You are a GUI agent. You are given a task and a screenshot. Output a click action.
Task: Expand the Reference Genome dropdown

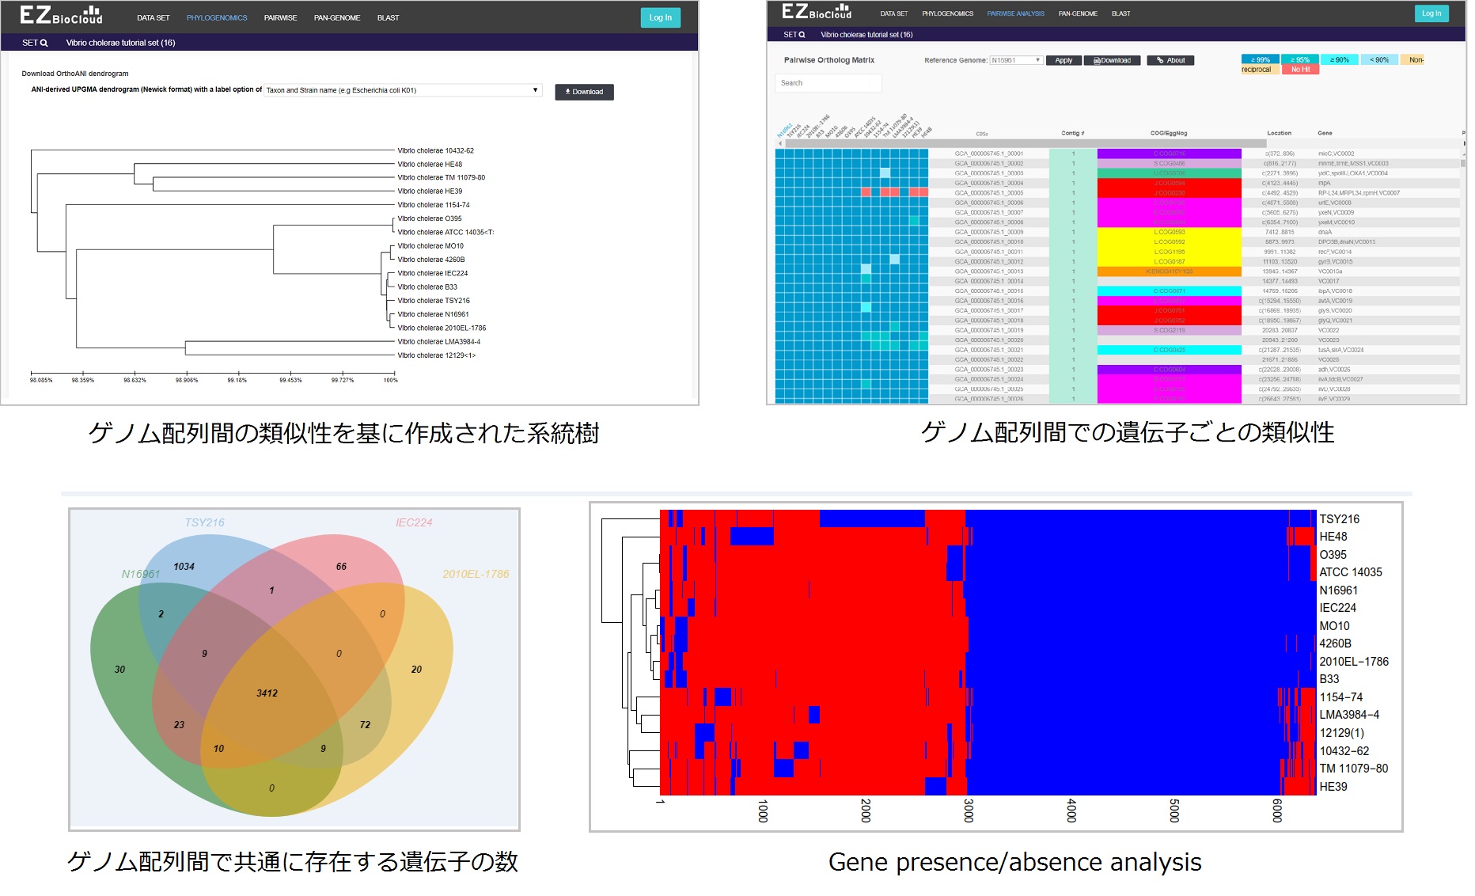click(1016, 60)
